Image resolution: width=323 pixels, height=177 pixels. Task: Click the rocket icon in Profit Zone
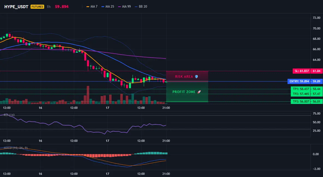tap(199, 92)
